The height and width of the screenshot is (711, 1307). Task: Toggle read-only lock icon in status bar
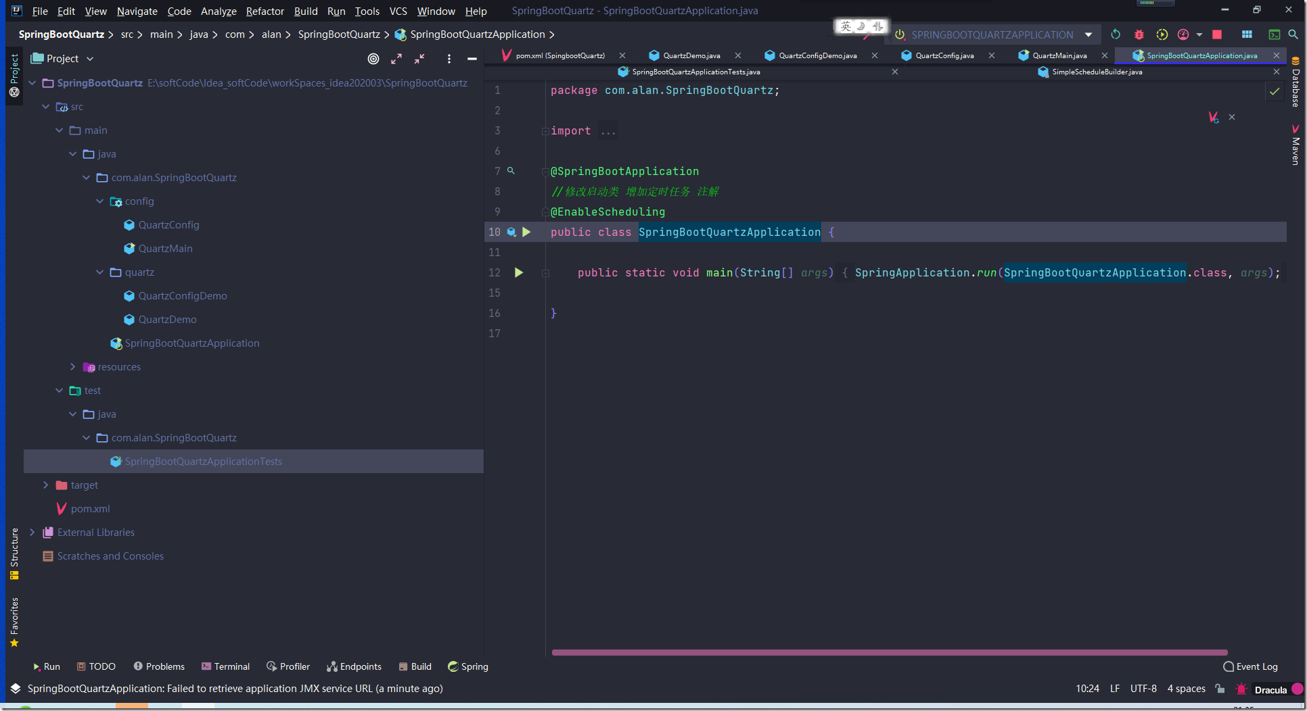tap(1220, 689)
